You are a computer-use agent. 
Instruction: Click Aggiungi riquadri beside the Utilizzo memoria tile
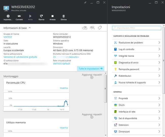coord(92,116)
